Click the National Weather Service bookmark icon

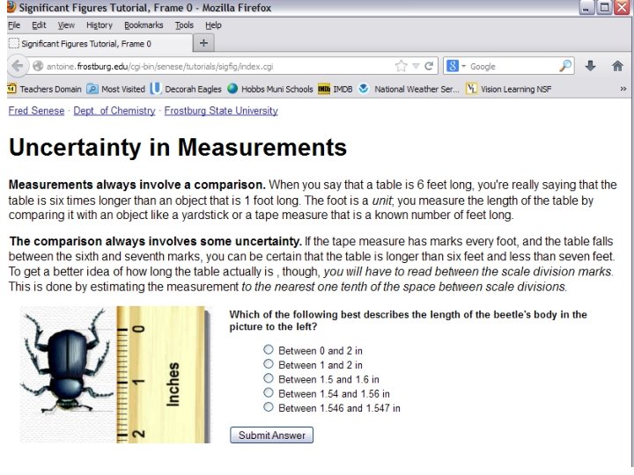(364, 89)
